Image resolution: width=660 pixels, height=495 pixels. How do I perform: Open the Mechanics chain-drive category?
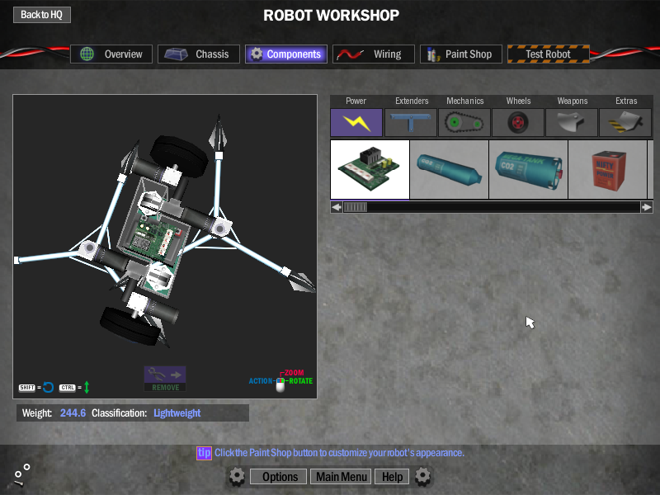click(x=464, y=122)
